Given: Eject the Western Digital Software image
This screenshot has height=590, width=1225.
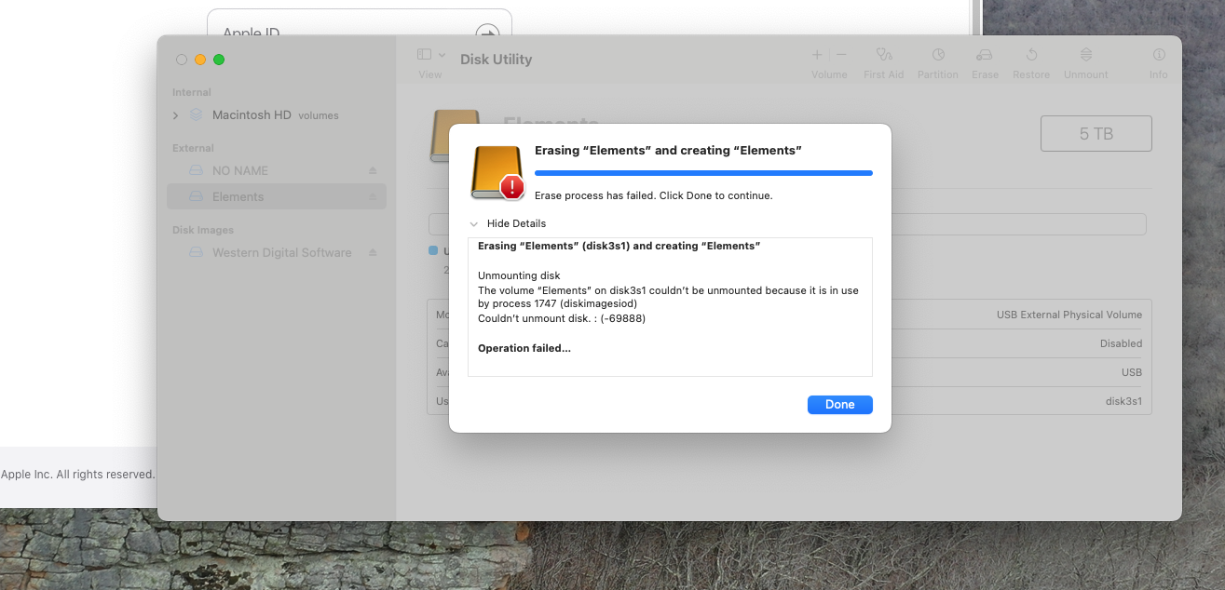Looking at the screenshot, I should [373, 253].
